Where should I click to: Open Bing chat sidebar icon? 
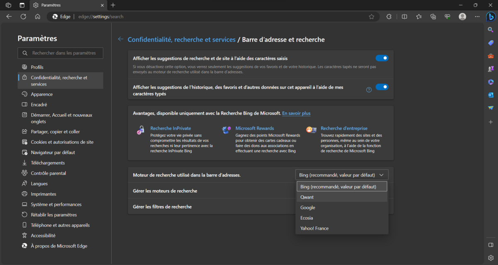coord(491,17)
